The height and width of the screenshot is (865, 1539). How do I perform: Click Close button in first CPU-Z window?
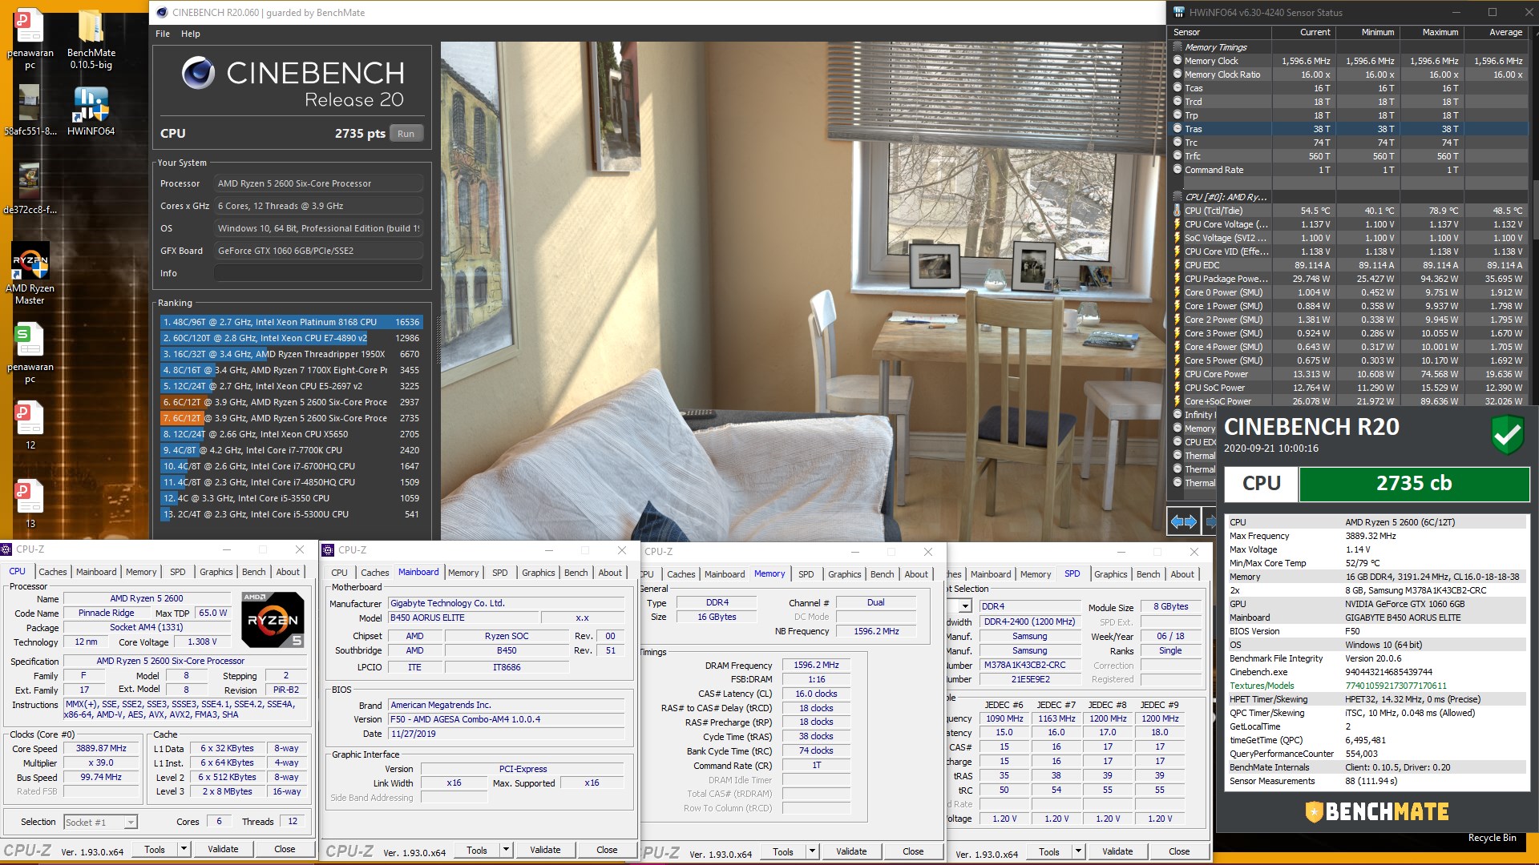pos(285,849)
